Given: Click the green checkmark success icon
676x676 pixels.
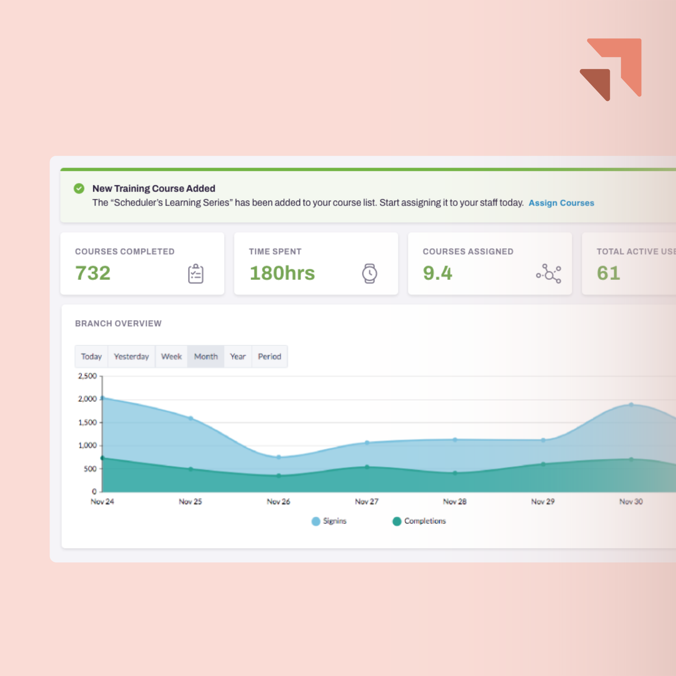Looking at the screenshot, I should [79, 188].
